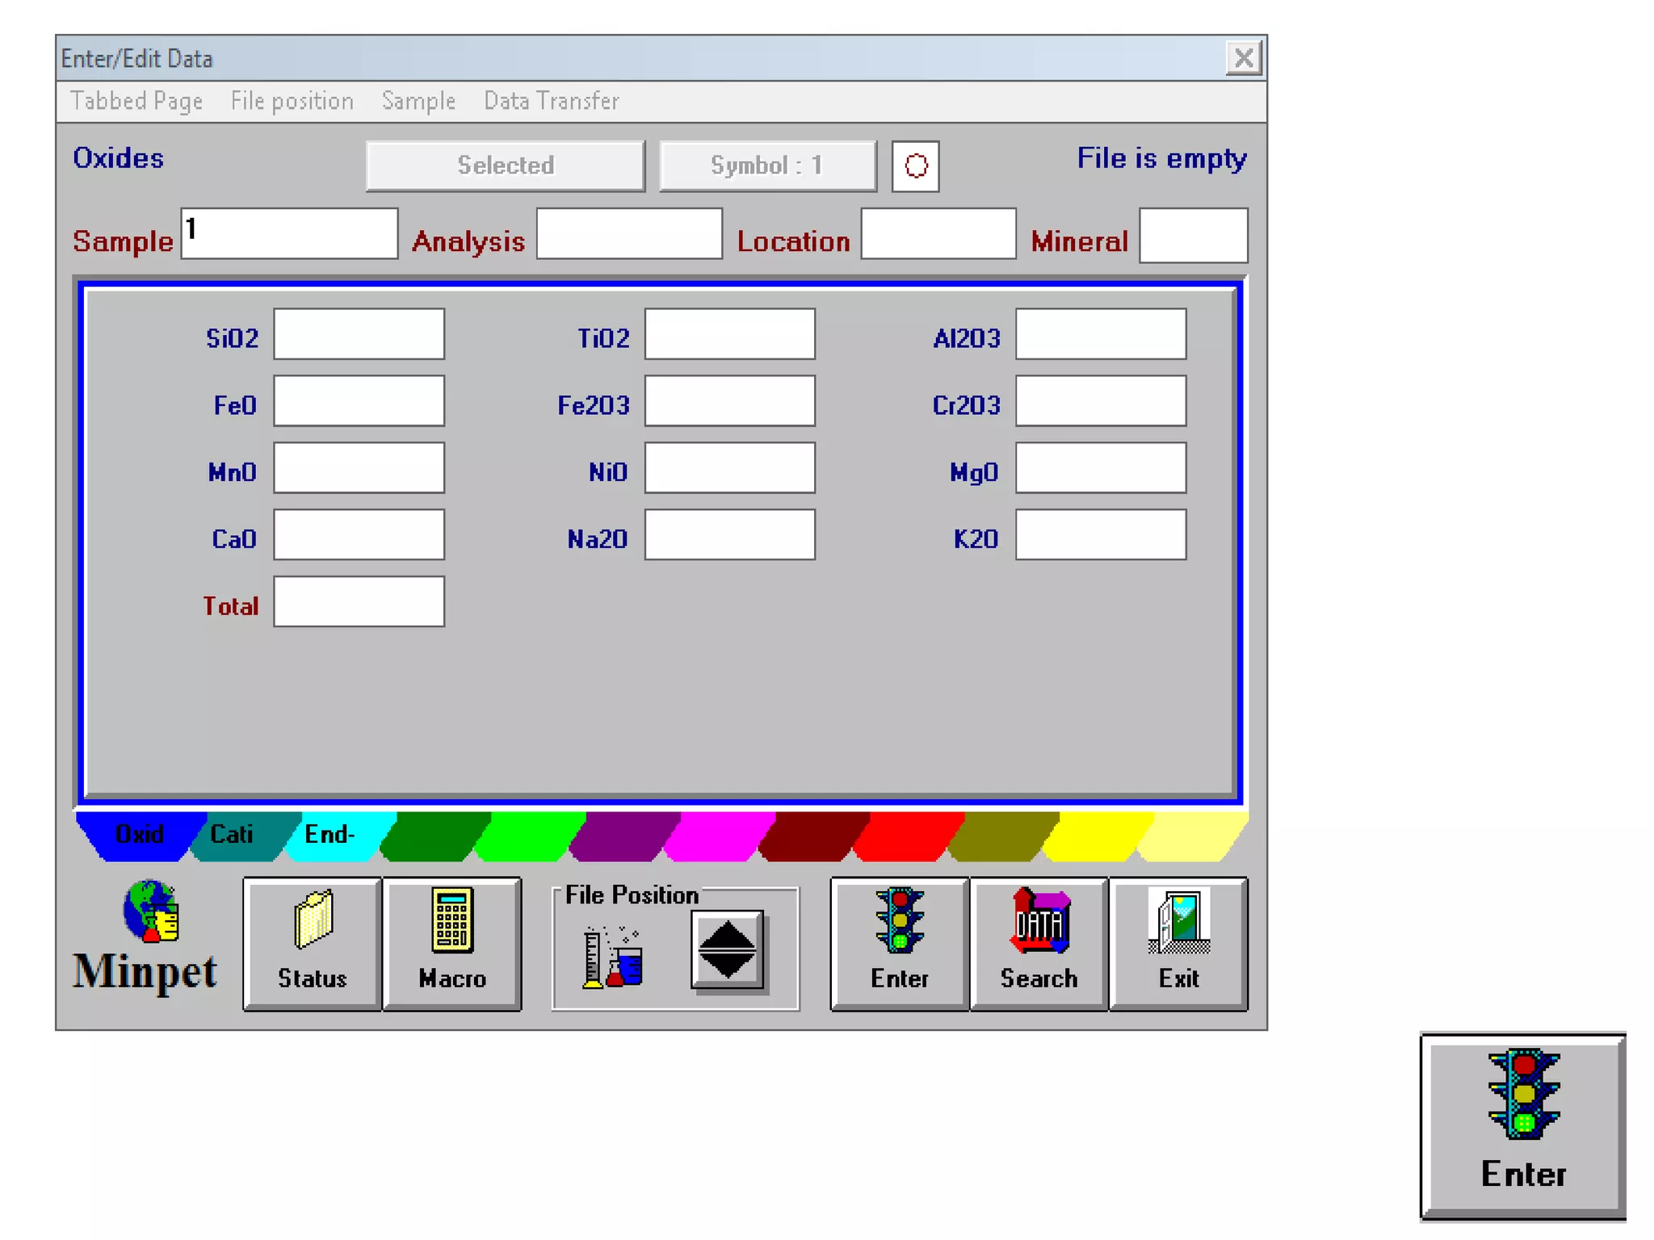Click the File Position up-down arrow stepper
The width and height of the screenshot is (1654, 1240).
[x=727, y=950]
